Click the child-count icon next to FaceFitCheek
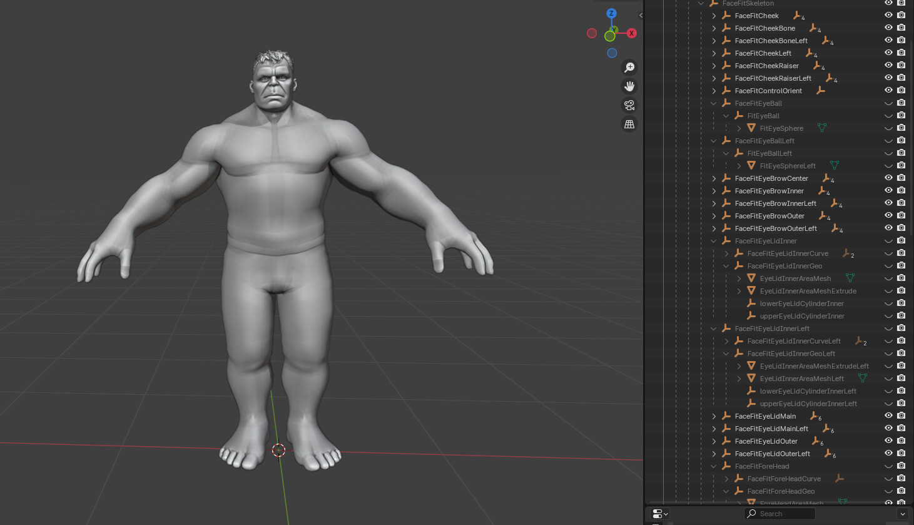Screen dimensions: 914x525 pyautogui.click(x=799, y=16)
